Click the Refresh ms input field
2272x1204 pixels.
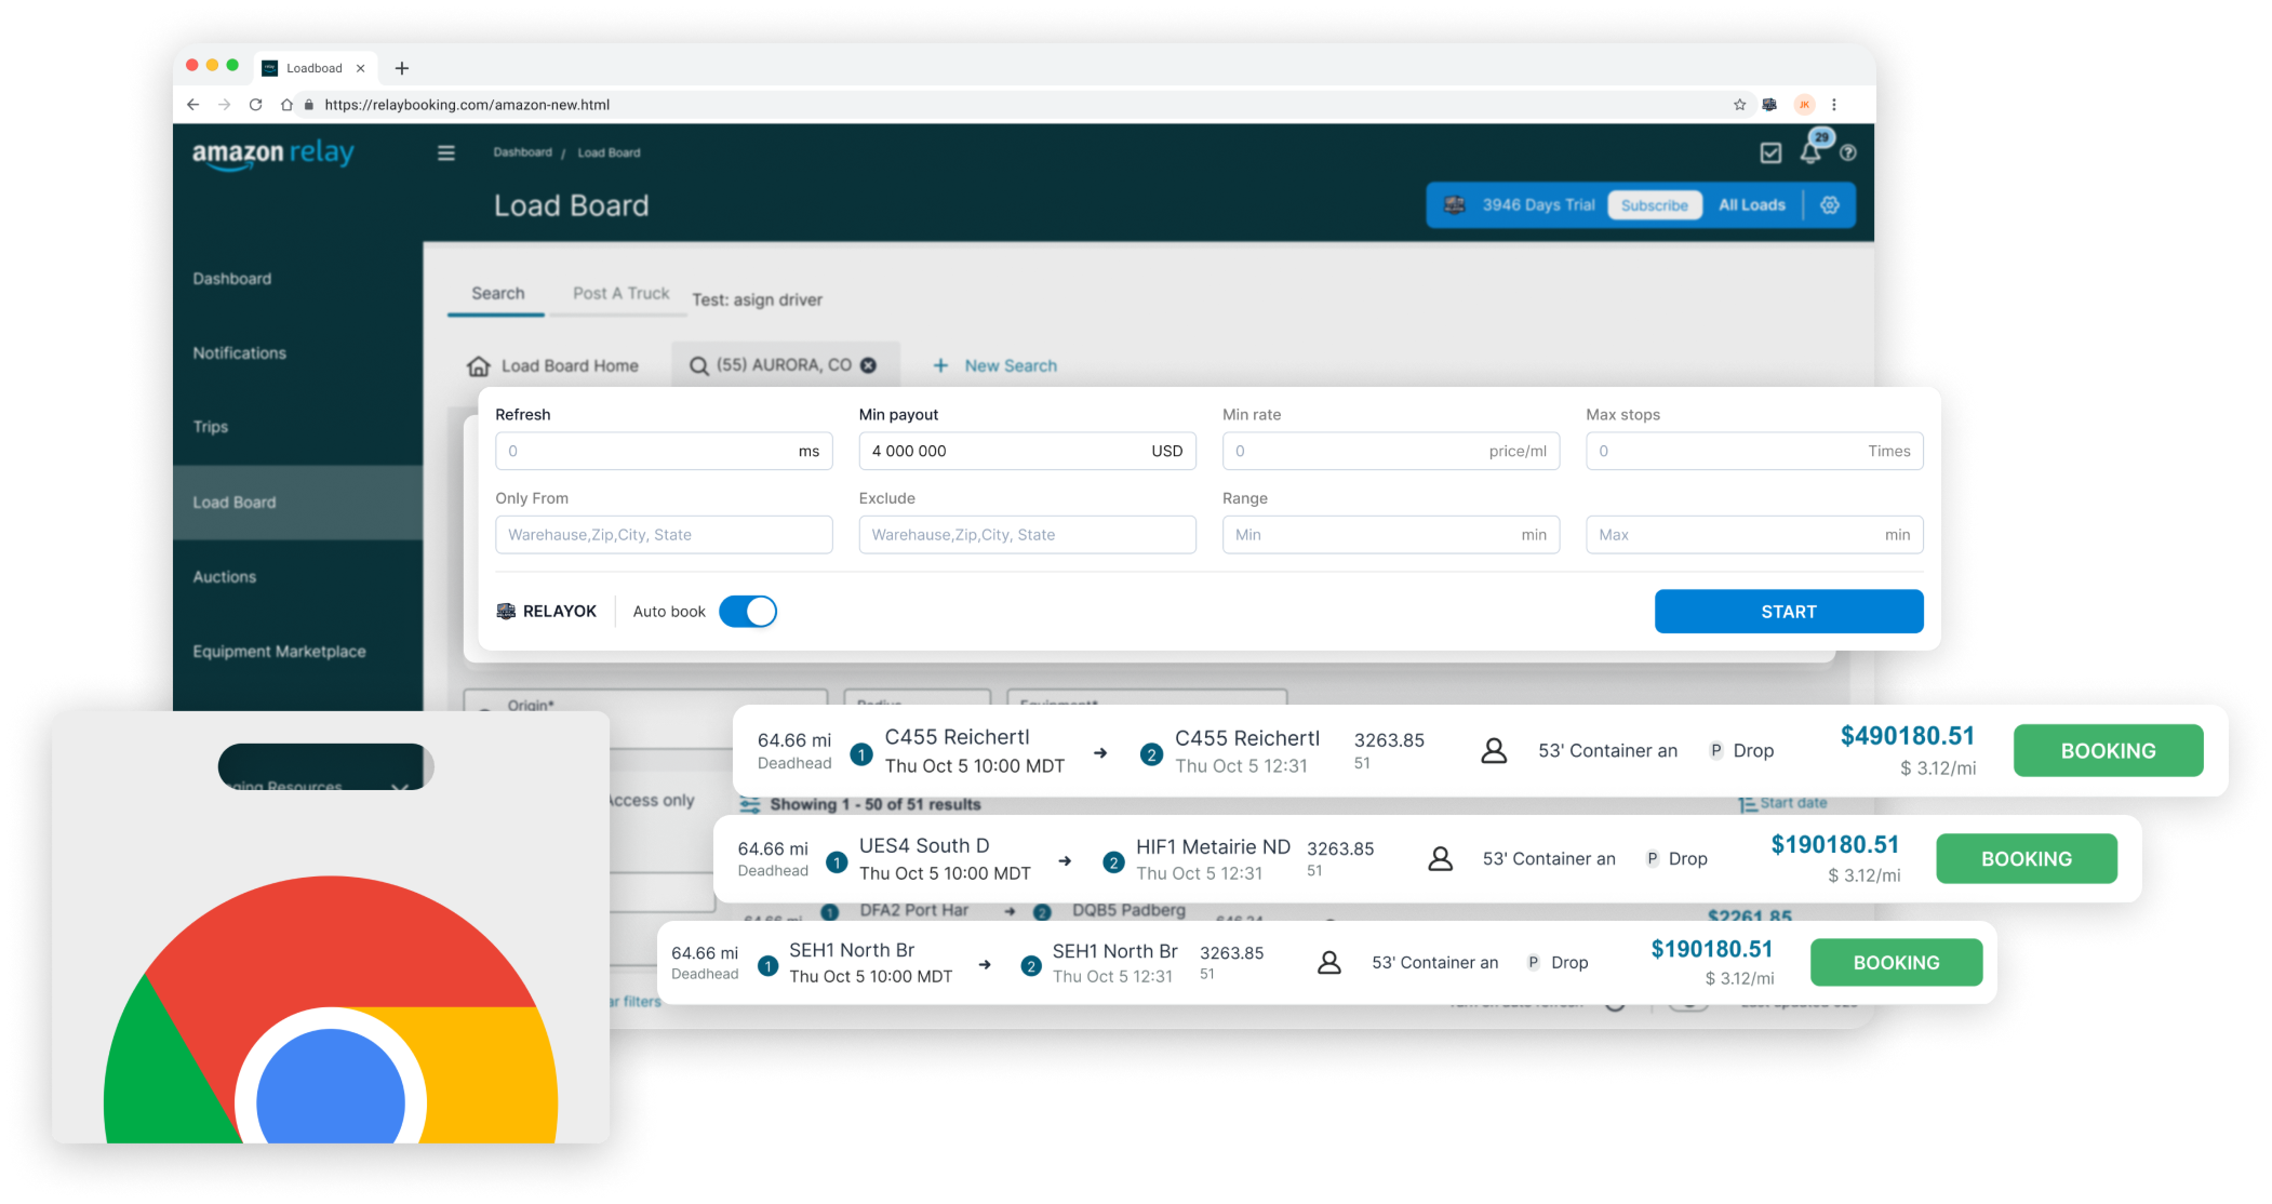(663, 451)
